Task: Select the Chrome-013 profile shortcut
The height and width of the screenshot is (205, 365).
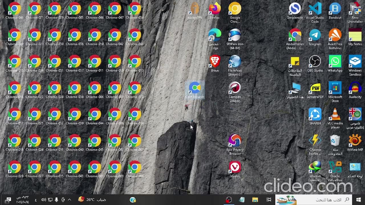Action: click(x=135, y=64)
